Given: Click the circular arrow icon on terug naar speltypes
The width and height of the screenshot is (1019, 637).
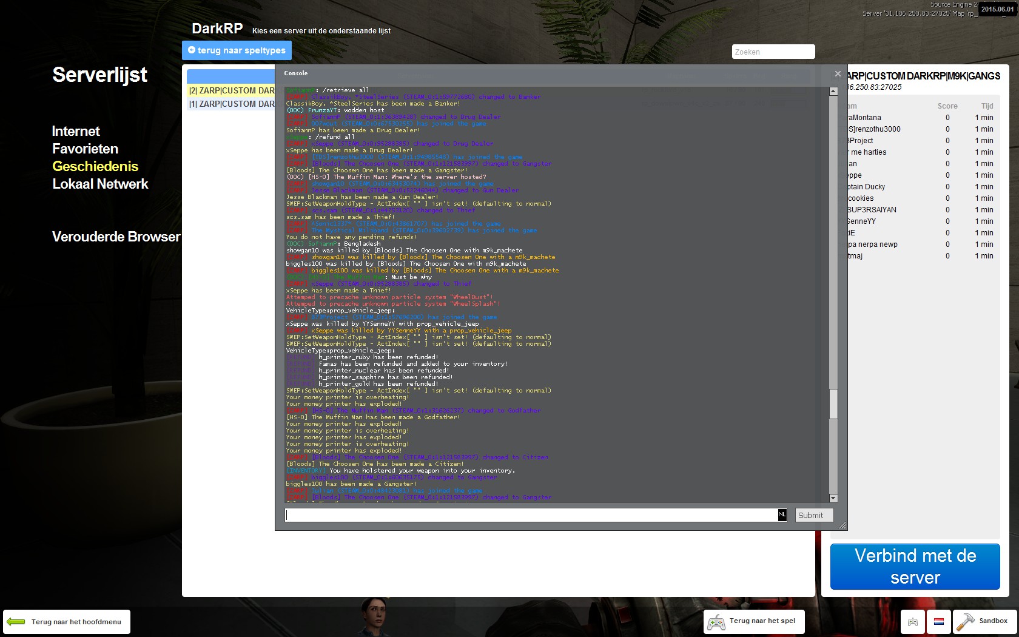Looking at the screenshot, I should [x=192, y=50].
